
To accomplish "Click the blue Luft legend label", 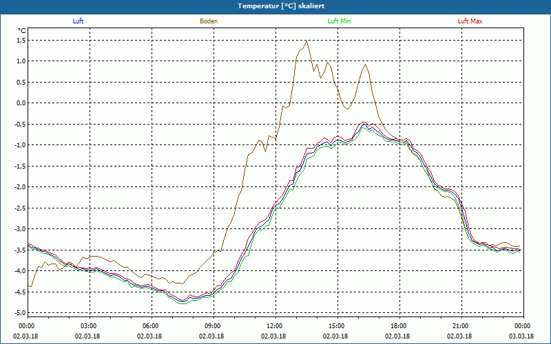I will [x=78, y=21].
